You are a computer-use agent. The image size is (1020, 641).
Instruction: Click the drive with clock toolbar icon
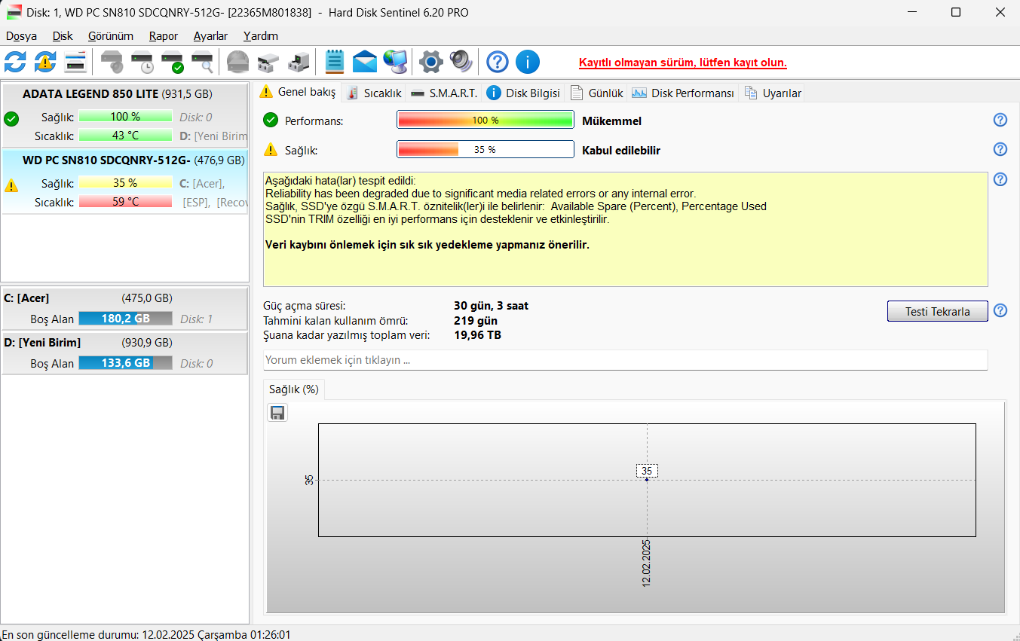click(x=142, y=62)
